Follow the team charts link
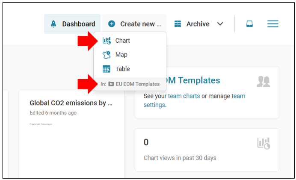This screenshot has width=296, height=180. pyautogui.click(x=184, y=96)
